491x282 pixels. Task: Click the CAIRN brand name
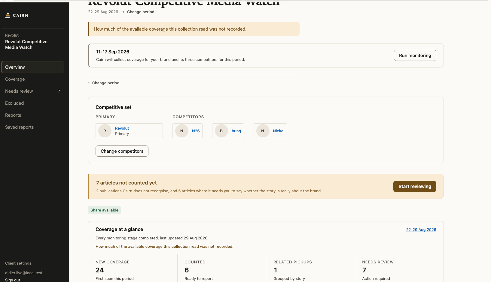point(20,15)
